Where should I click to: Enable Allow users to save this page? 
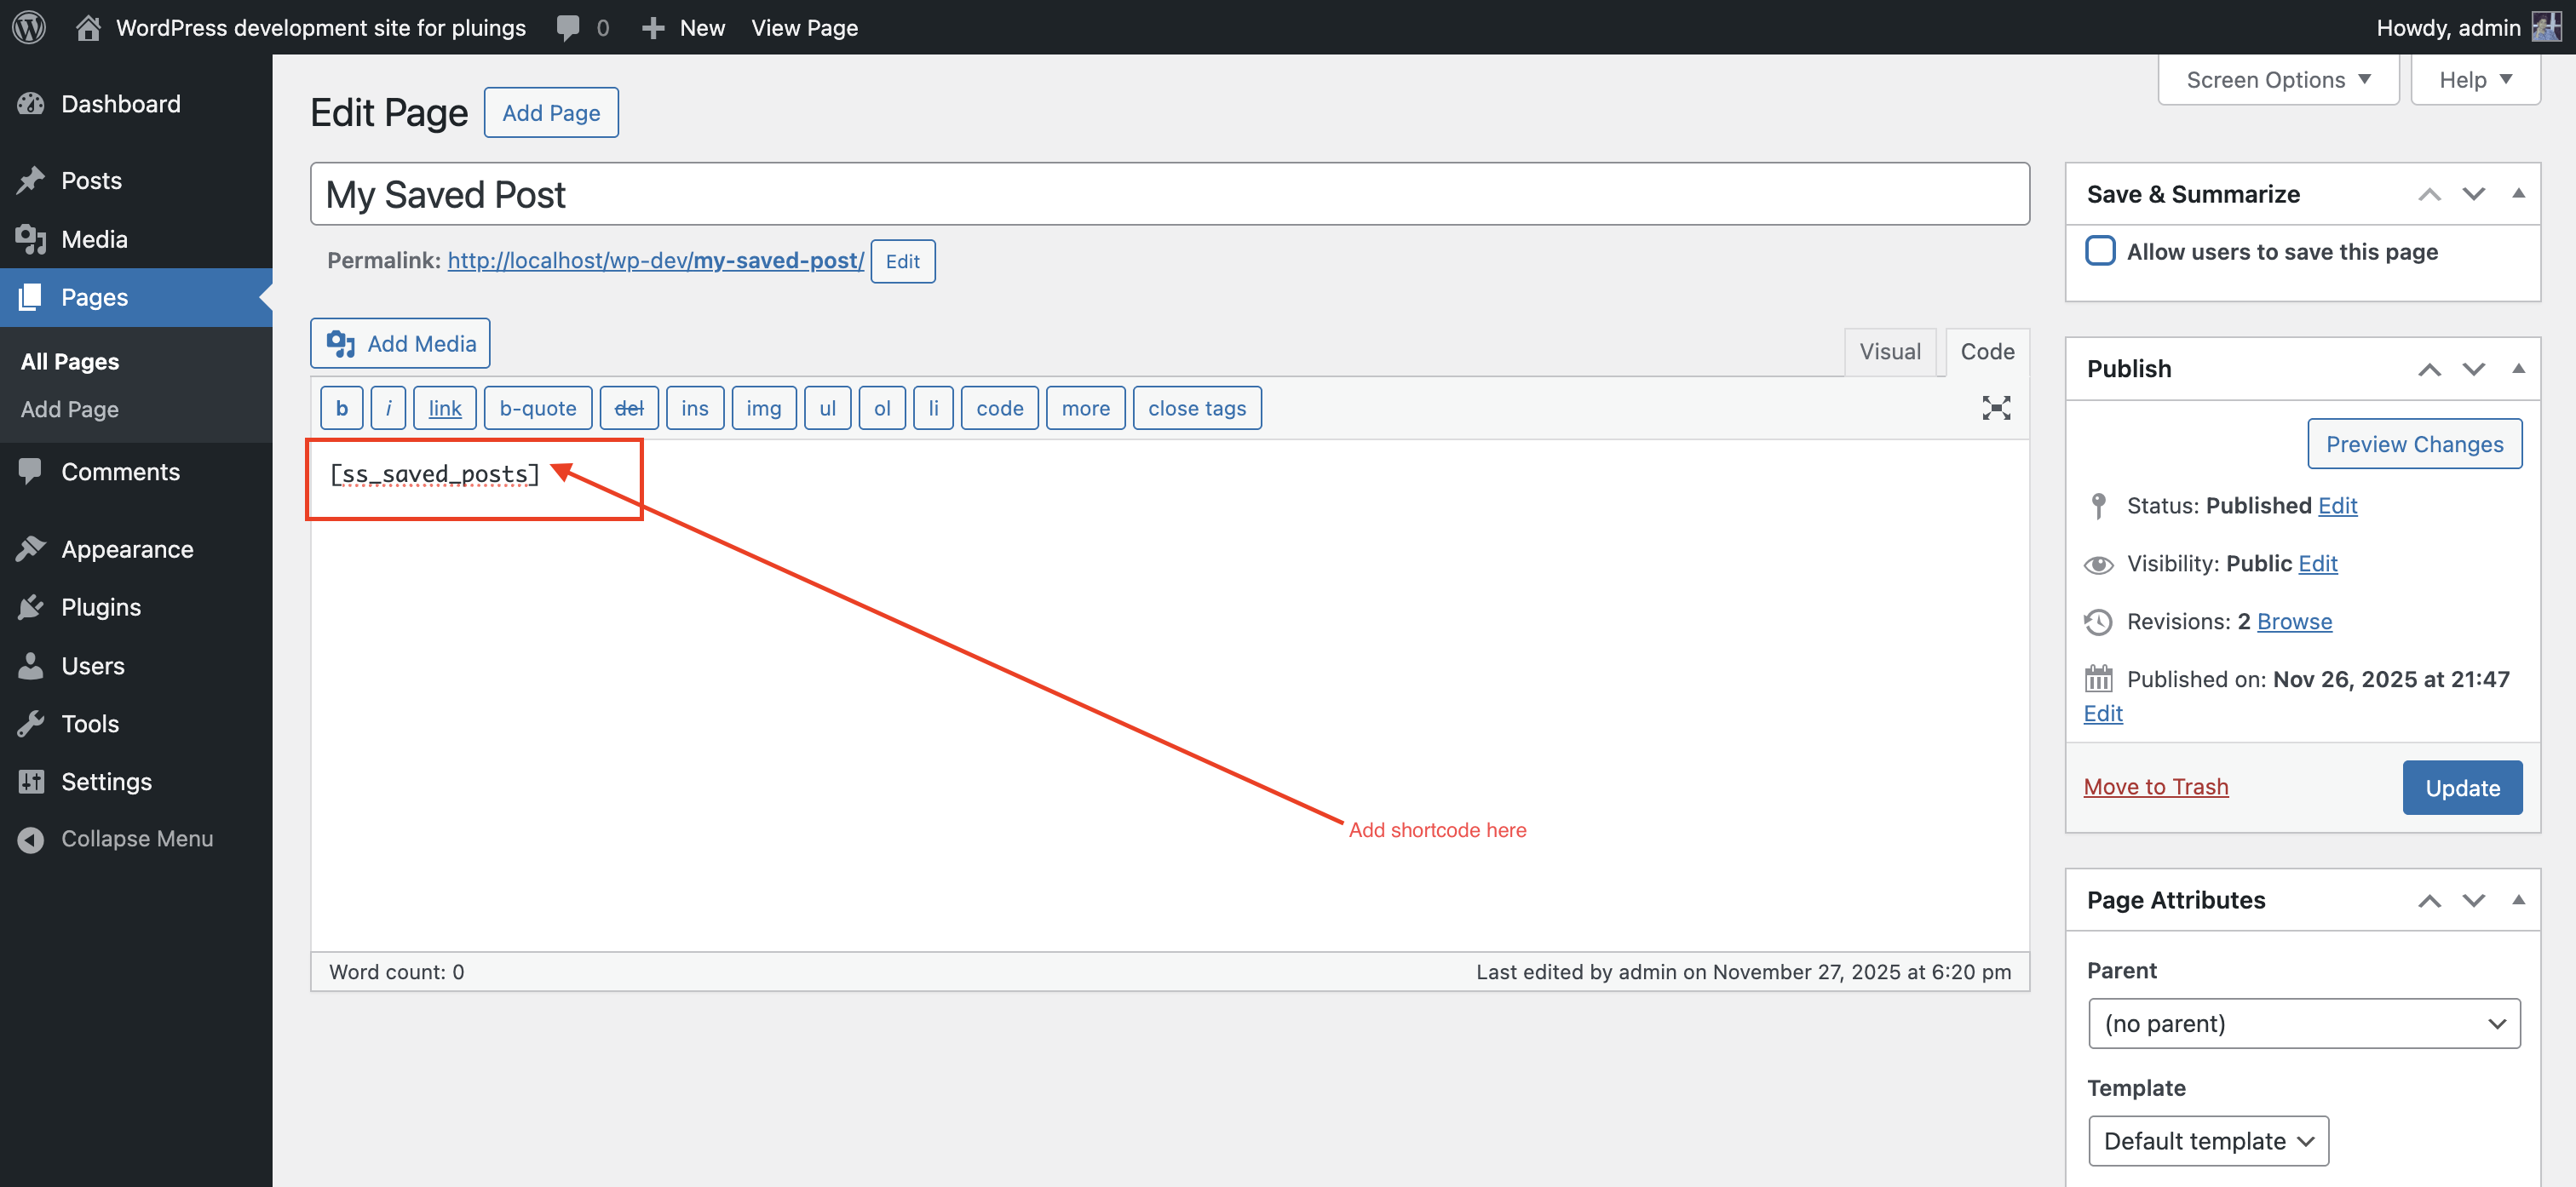2100,251
